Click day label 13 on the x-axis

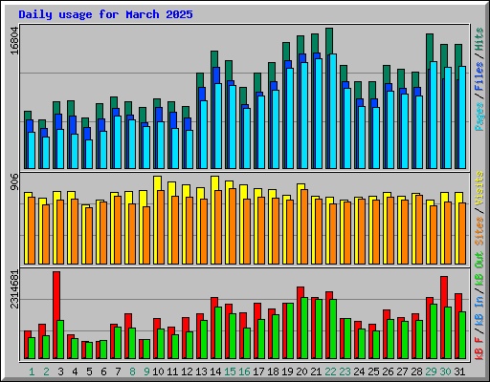tap(201, 371)
